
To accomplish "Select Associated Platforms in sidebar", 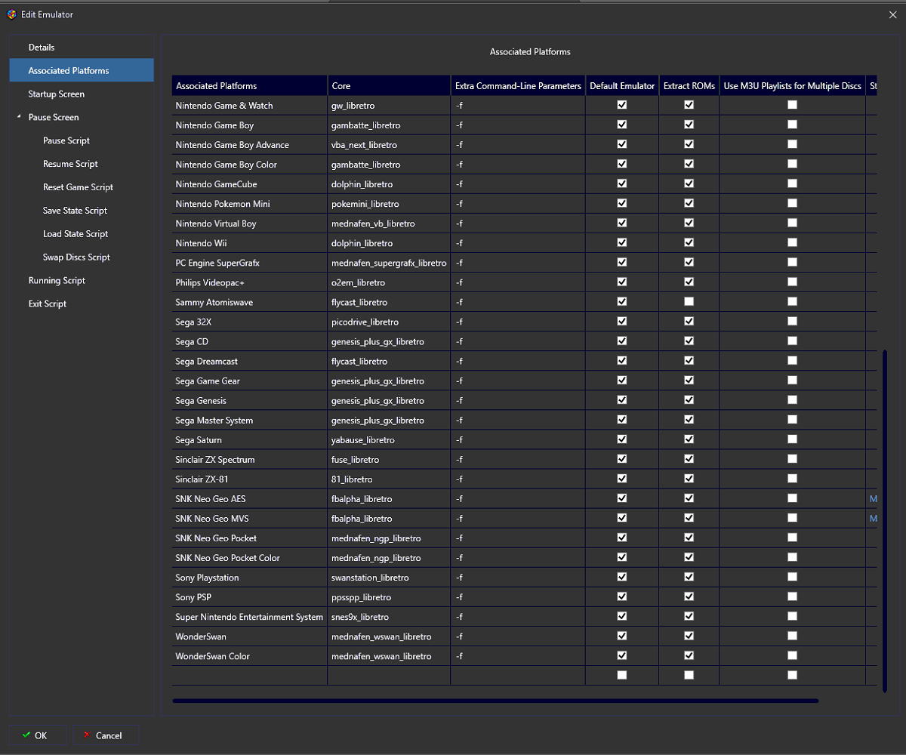I will click(82, 70).
